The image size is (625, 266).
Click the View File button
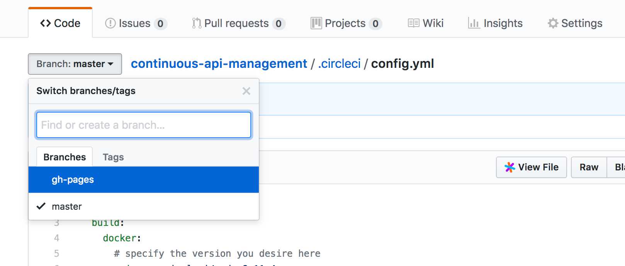532,167
